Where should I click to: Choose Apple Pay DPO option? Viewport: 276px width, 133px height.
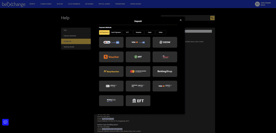(111, 86)
